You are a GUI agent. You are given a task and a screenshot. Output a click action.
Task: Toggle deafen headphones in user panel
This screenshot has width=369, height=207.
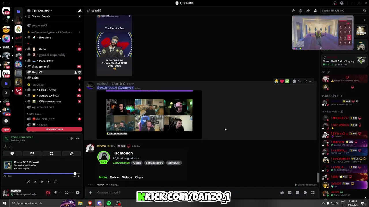coord(67,193)
